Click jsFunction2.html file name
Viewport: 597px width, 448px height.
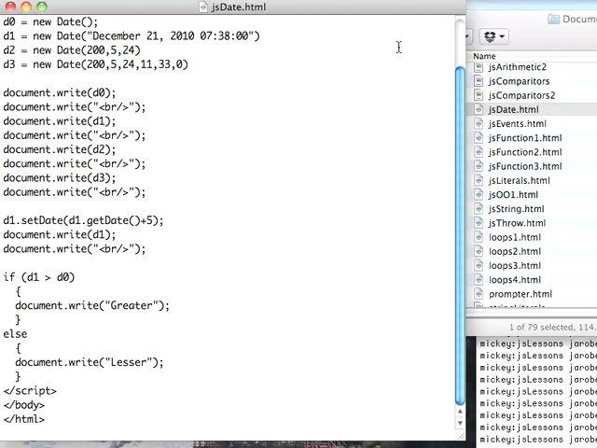(x=525, y=152)
